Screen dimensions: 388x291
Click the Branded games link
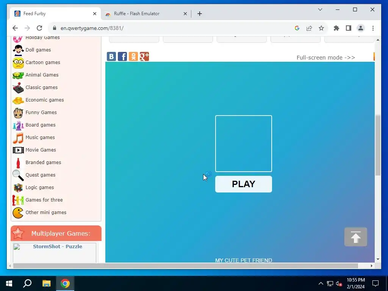tap(43, 163)
